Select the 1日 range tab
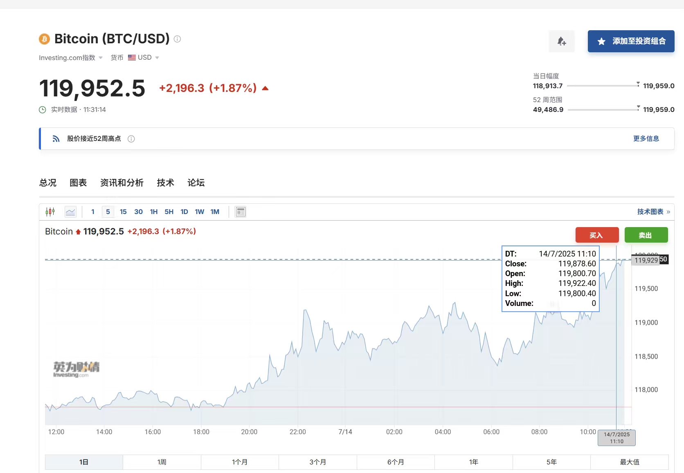 click(84, 462)
